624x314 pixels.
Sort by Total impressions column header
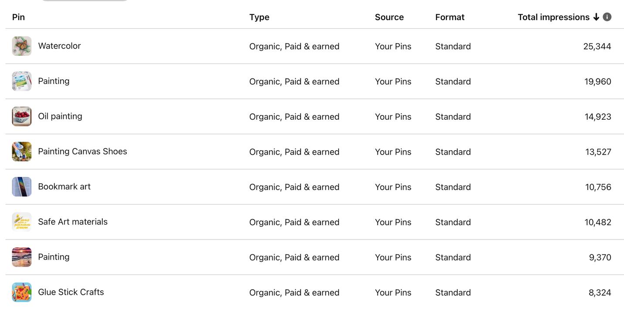coord(553,17)
